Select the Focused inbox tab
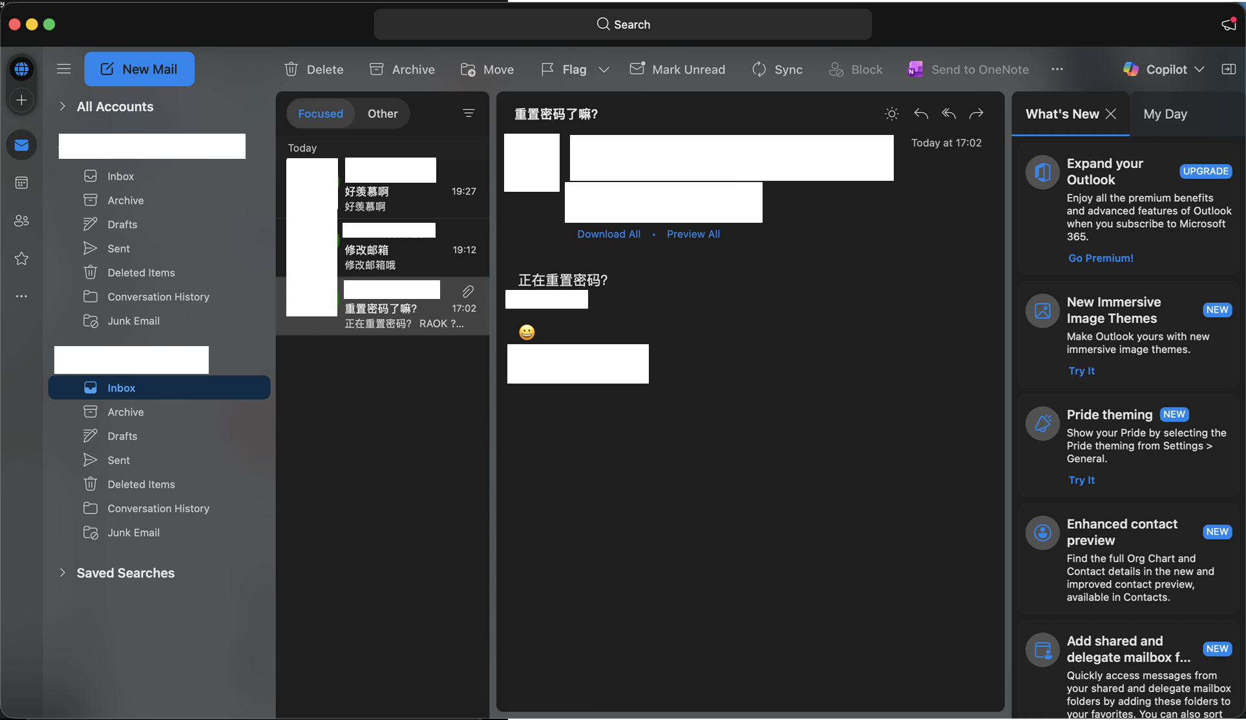Screen dimensions: 1246x720 pos(321,114)
